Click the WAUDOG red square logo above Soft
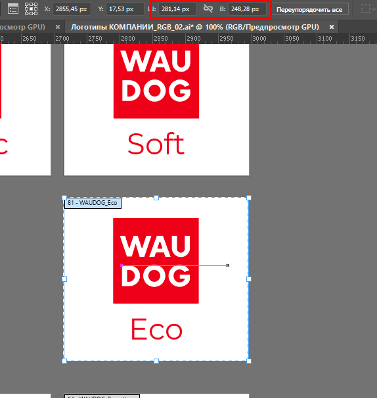Viewport: 377px width, 398px height. click(x=156, y=81)
